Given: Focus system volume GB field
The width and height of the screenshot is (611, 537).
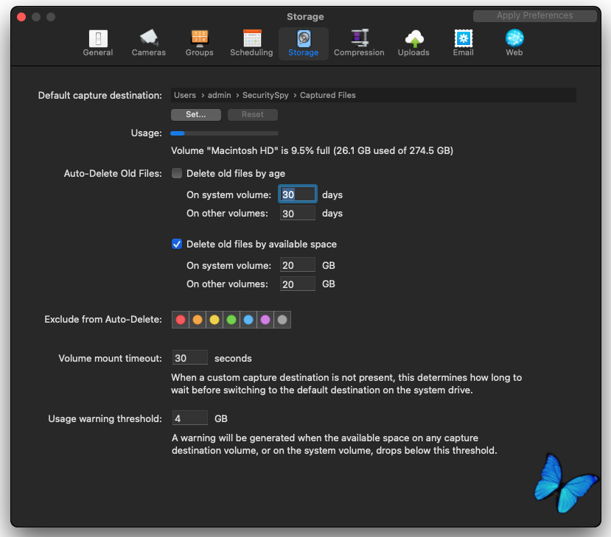Looking at the screenshot, I should tap(298, 265).
